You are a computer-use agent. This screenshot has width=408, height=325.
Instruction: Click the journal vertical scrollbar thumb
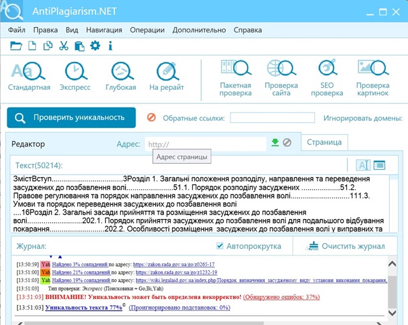coord(392,292)
